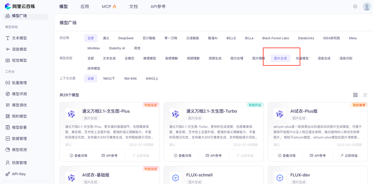Viewport: 373px width, 184px height.
Task: Open the MCP top navigation tab
Action: click(x=109, y=7)
